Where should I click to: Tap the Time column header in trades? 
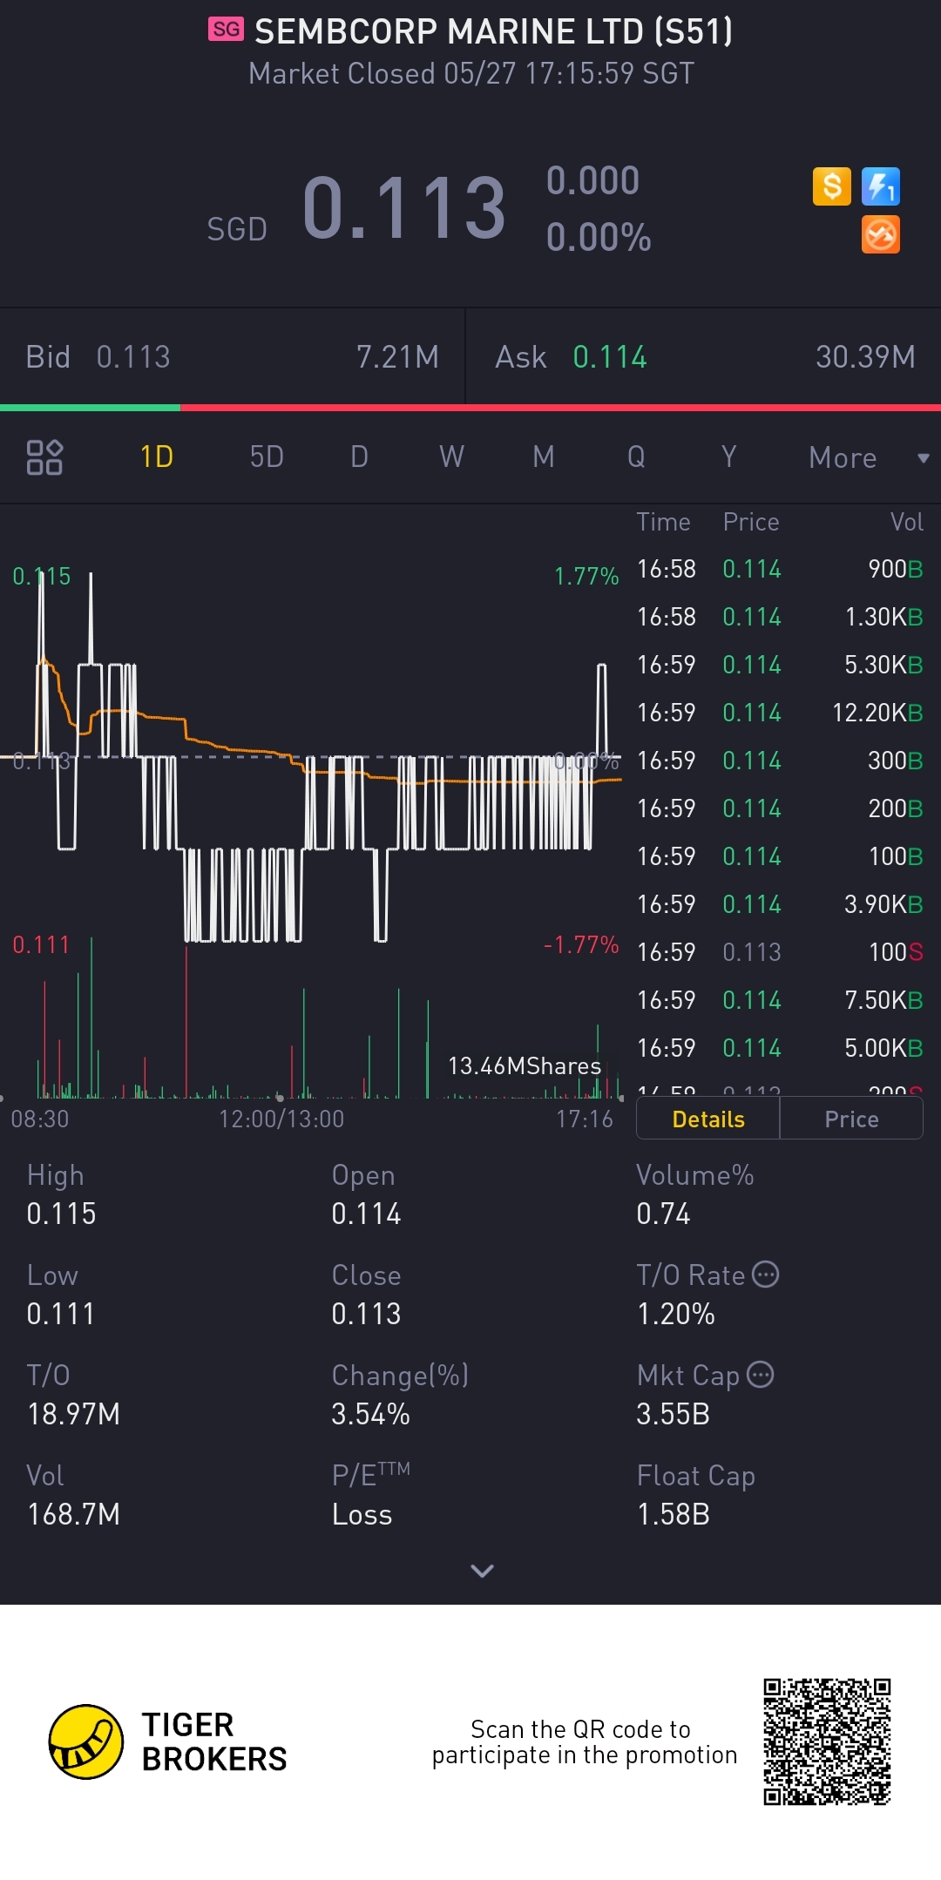click(x=663, y=522)
